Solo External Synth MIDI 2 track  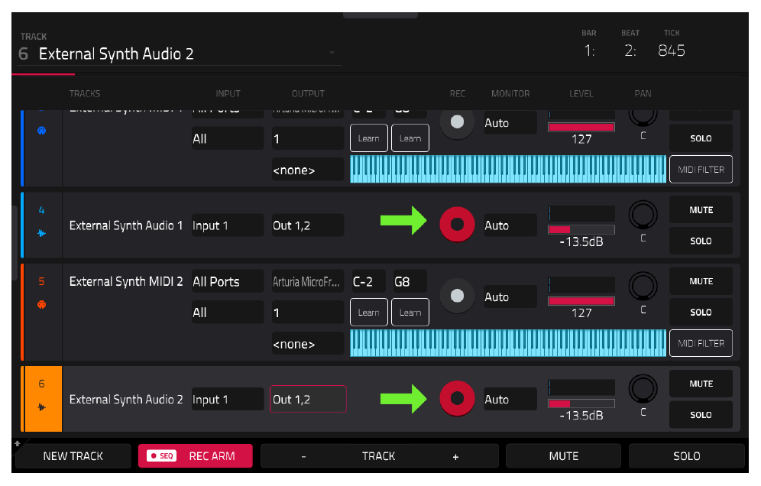(x=701, y=313)
